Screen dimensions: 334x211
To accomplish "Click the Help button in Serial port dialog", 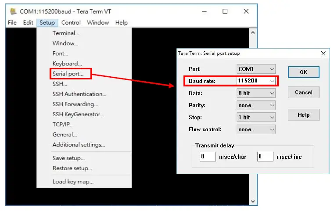I will (304, 115).
